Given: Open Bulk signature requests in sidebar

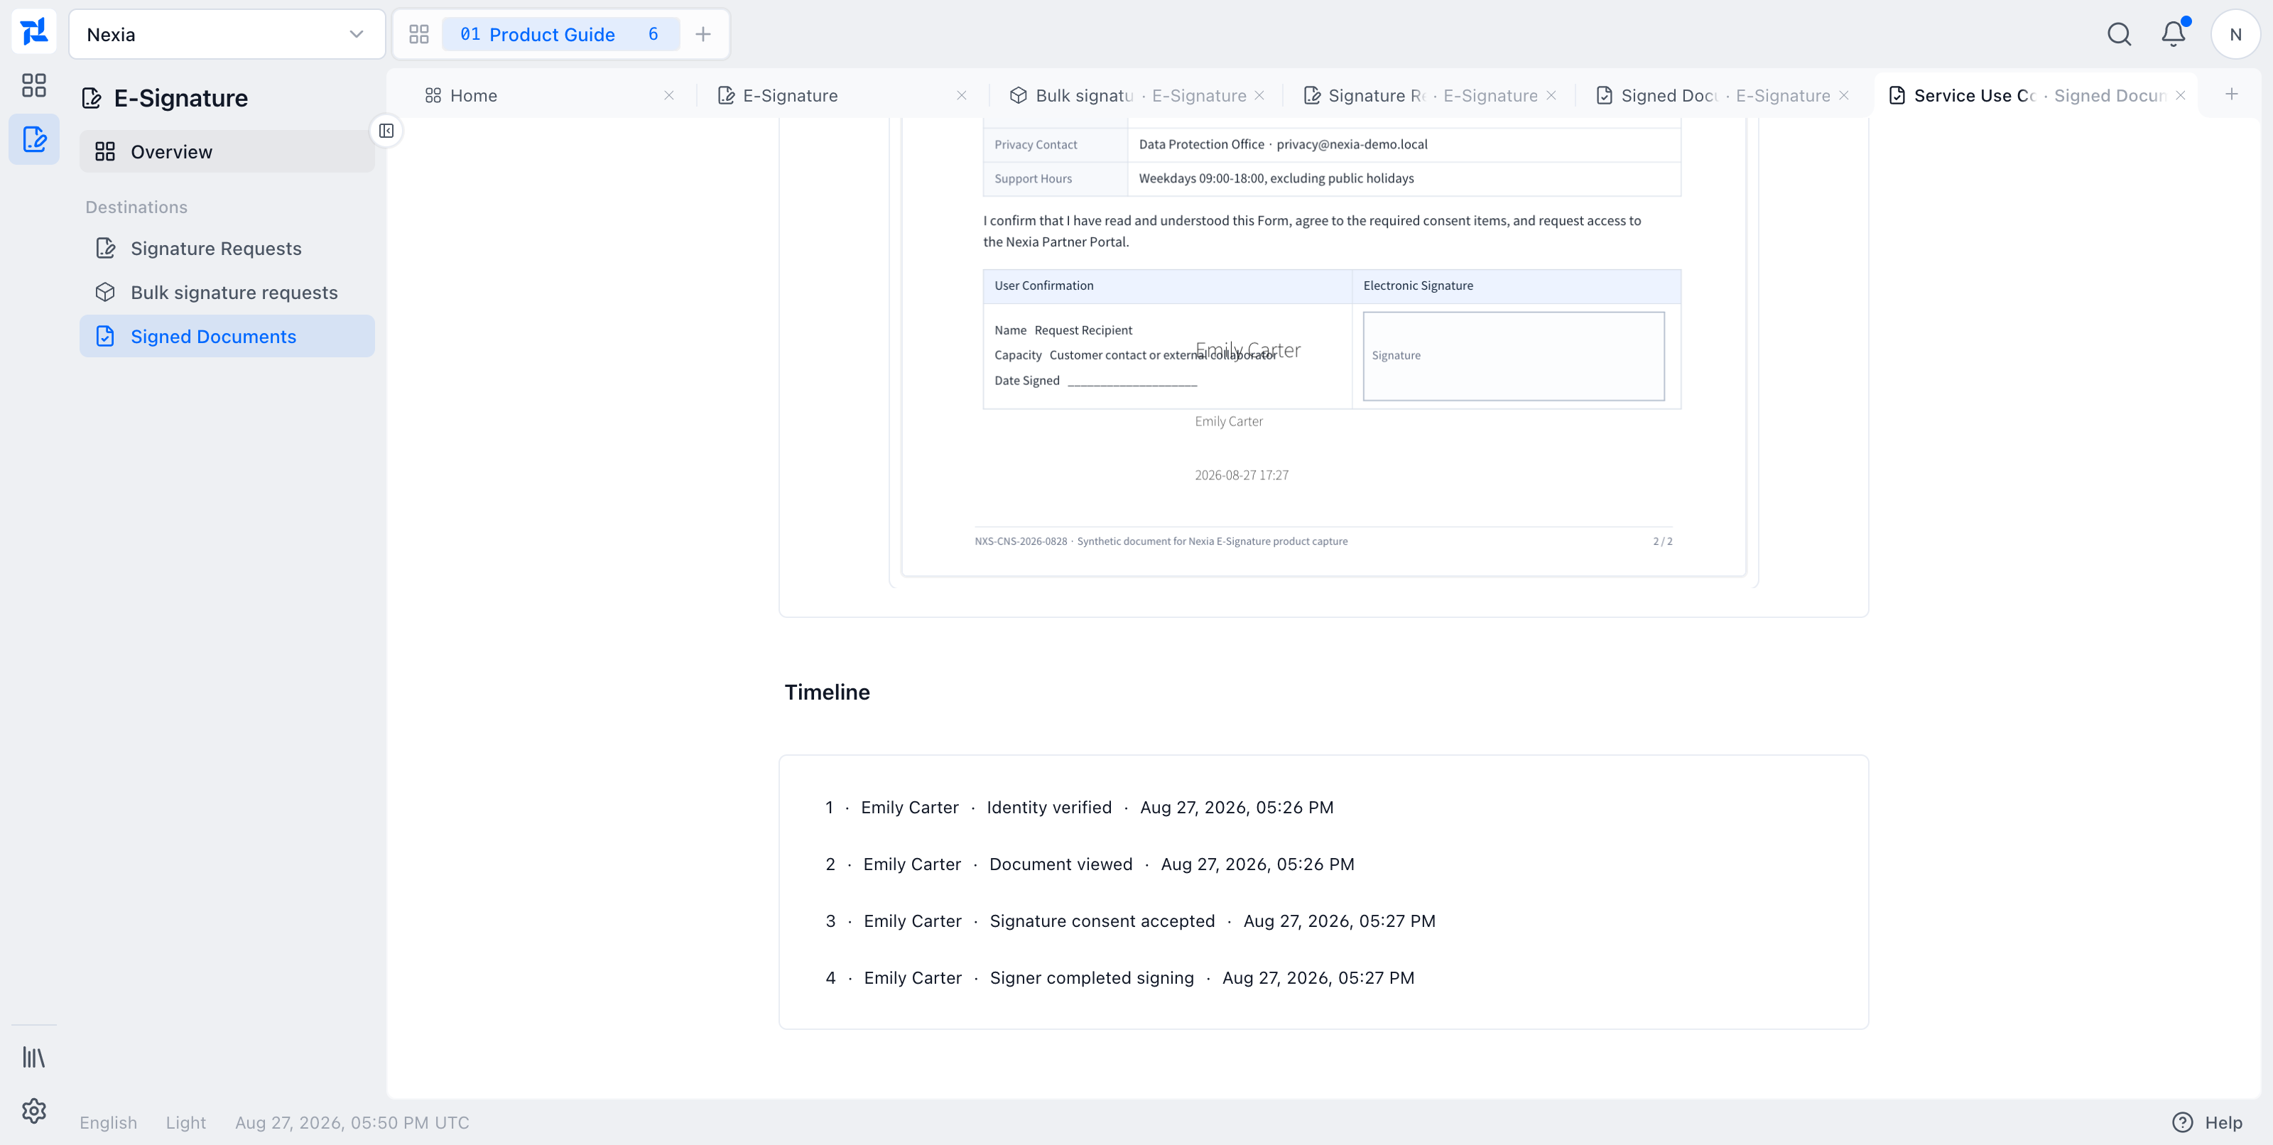Looking at the screenshot, I should pos(227,293).
